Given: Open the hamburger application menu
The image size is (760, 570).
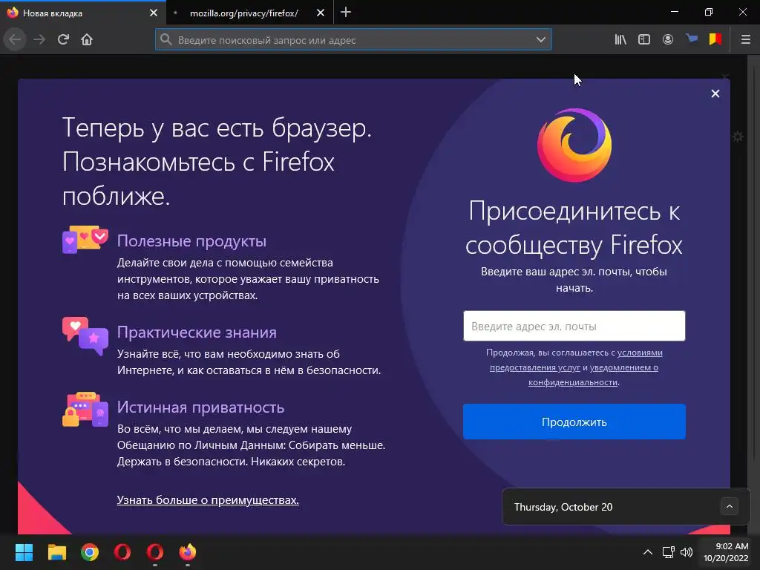Looking at the screenshot, I should 746,39.
